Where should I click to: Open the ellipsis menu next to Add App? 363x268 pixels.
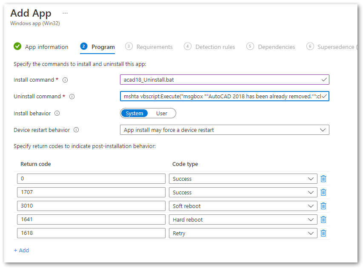pyautogui.click(x=65, y=13)
